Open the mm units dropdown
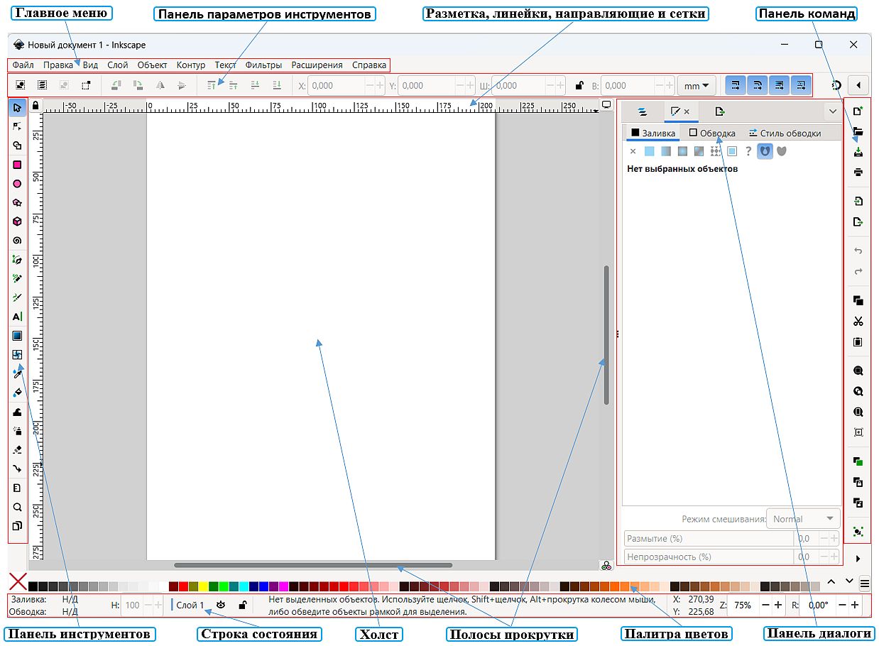879x646 pixels. tap(696, 86)
